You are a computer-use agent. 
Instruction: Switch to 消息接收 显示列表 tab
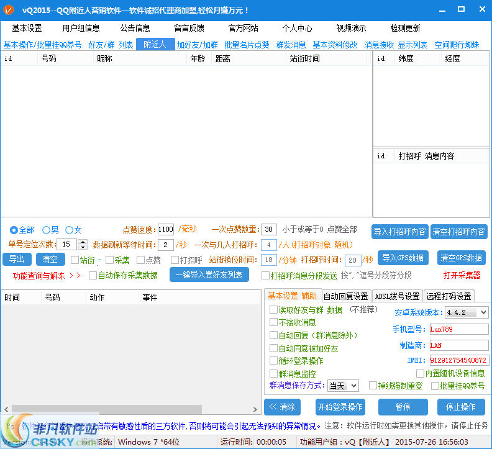pos(396,45)
